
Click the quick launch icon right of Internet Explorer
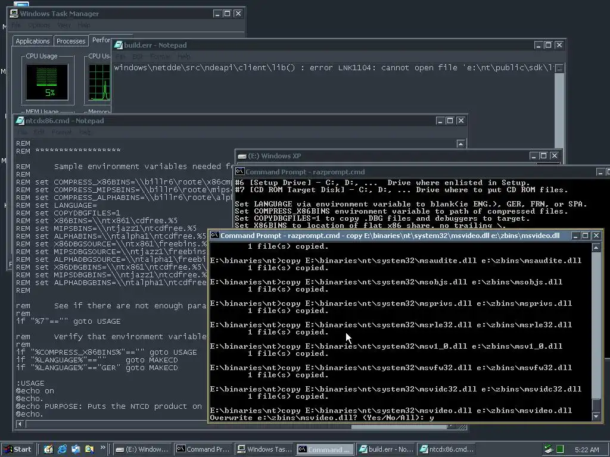(76, 449)
